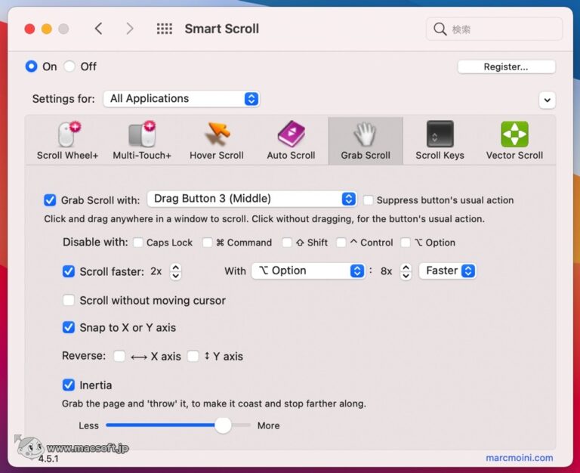Adjust the 2x scroll faster stepper
Viewport: 580px width, 473px height.
(x=176, y=271)
